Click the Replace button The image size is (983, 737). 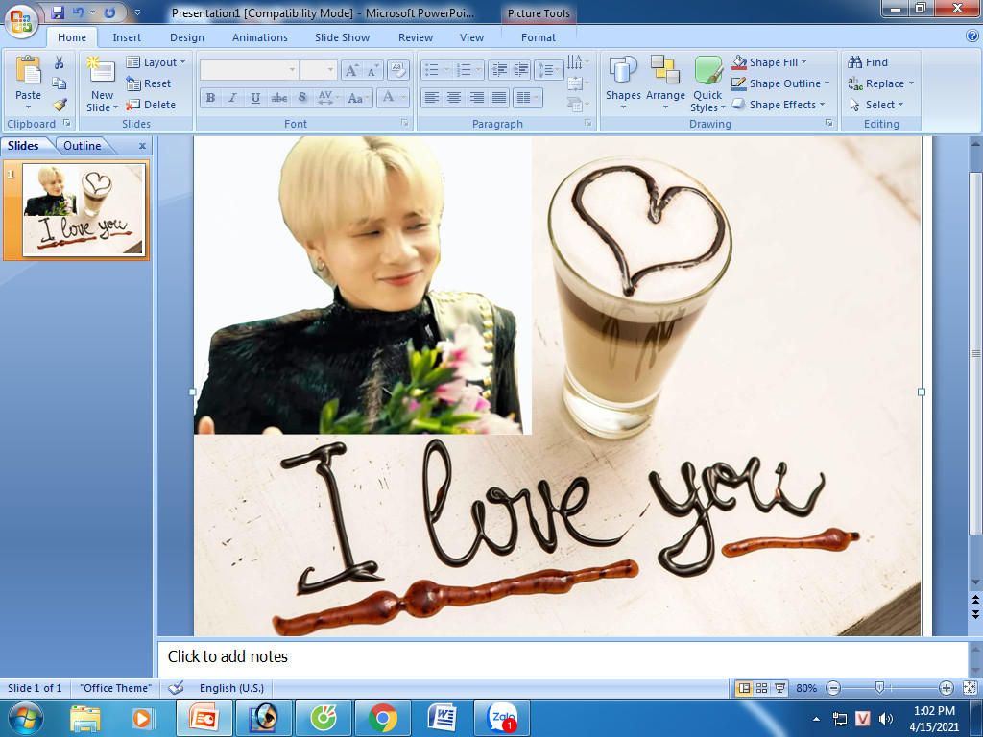pyautogui.click(x=881, y=83)
